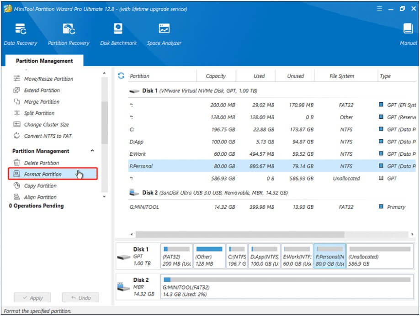
Task: Select the Format Partition icon
Action: click(16, 174)
